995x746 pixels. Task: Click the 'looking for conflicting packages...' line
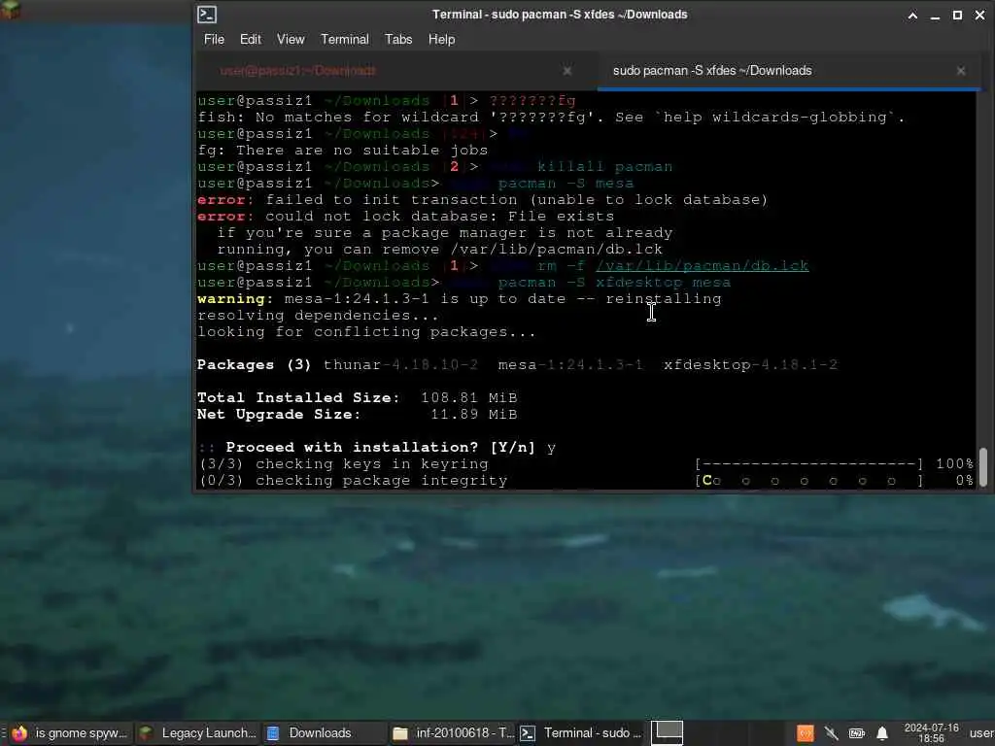pos(366,332)
